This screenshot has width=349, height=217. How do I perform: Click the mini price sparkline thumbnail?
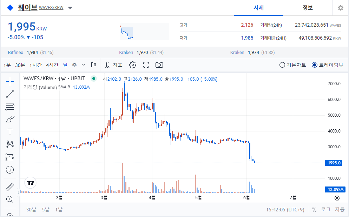coord(144,32)
